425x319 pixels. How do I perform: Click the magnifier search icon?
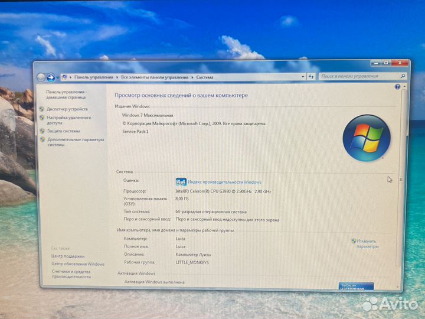pos(403,76)
